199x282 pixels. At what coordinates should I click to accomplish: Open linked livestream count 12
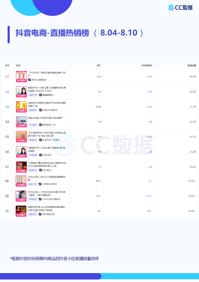tap(150, 181)
